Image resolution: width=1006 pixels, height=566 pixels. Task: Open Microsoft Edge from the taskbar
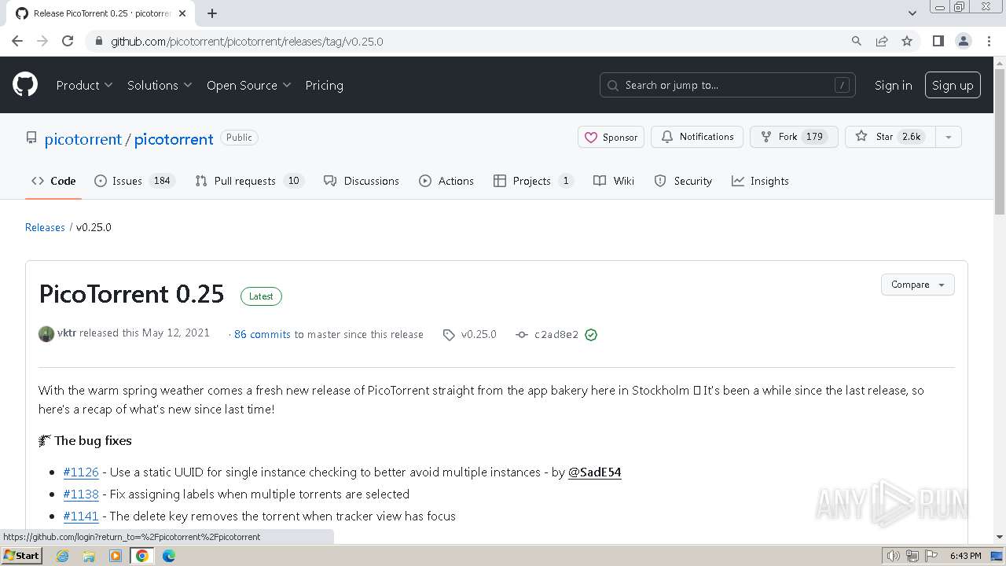point(169,556)
